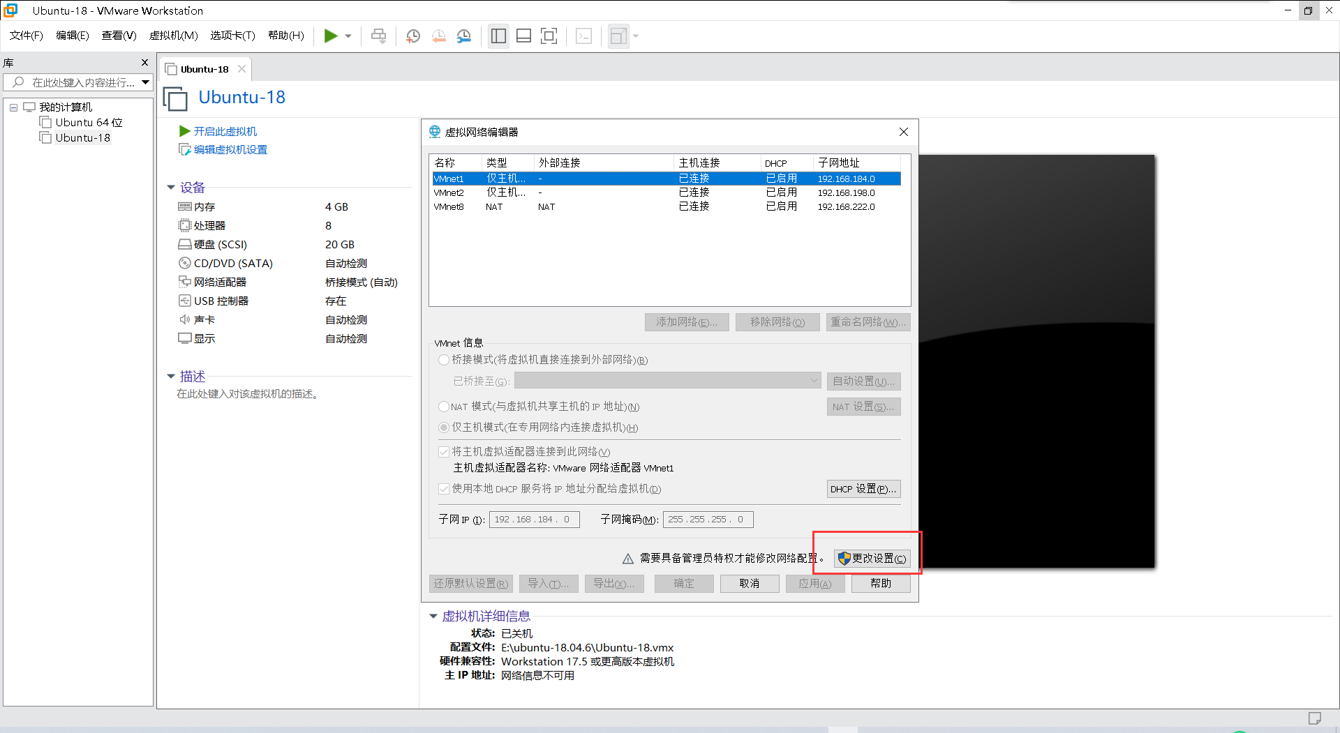The height and width of the screenshot is (733, 1340).
Task: Click 开启此虚拟机 link
Action: coord(225,131)
